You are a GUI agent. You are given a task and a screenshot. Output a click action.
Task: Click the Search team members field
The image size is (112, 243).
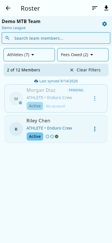56,38
